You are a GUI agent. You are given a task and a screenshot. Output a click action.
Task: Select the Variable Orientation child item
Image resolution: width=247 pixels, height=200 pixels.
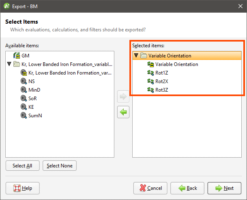(x=177, y=64)
